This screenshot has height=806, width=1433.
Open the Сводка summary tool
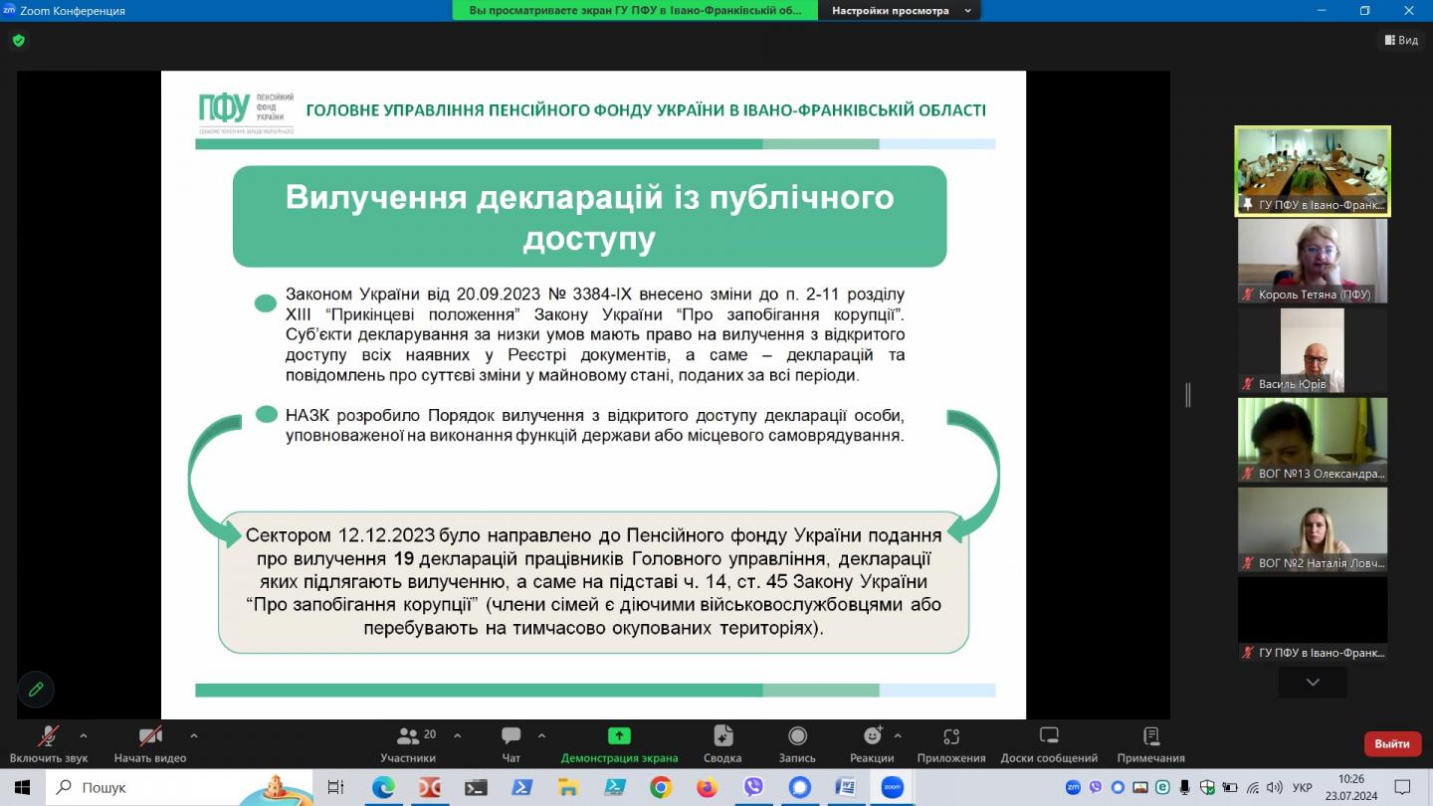[722, 744]
